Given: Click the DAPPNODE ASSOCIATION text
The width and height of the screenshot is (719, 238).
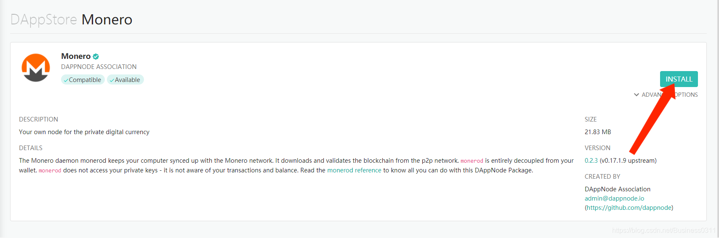Looking at the screenshot, I should pyautogui.click(x=99, y=67).
